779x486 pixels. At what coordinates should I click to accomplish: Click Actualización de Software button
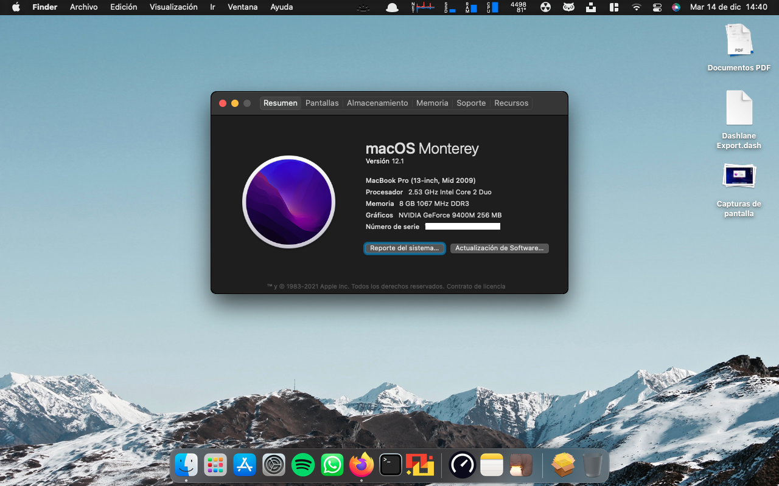click(x=500, y=248)
